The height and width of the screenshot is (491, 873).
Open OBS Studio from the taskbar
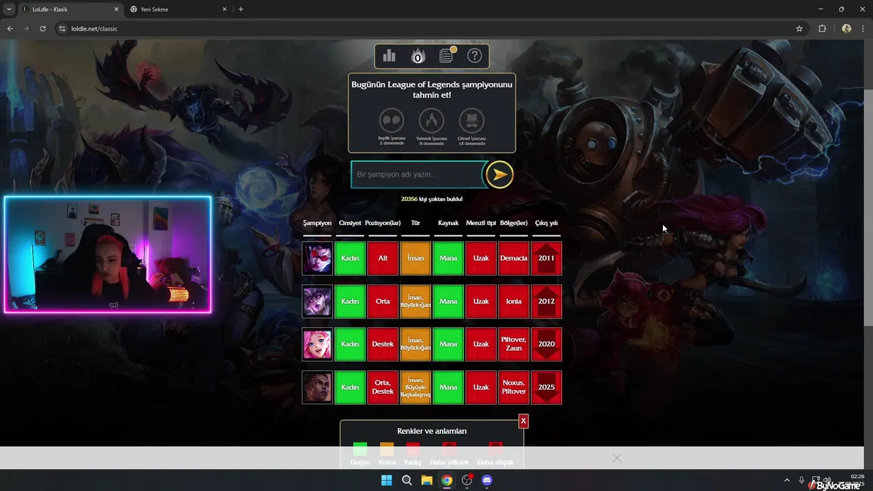(x=467, y=480)
